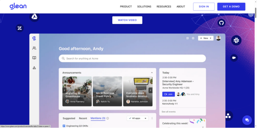This screenshot has width=257, height=128.
Task: Switch to the Suggested tab
Action: [69, 118]
